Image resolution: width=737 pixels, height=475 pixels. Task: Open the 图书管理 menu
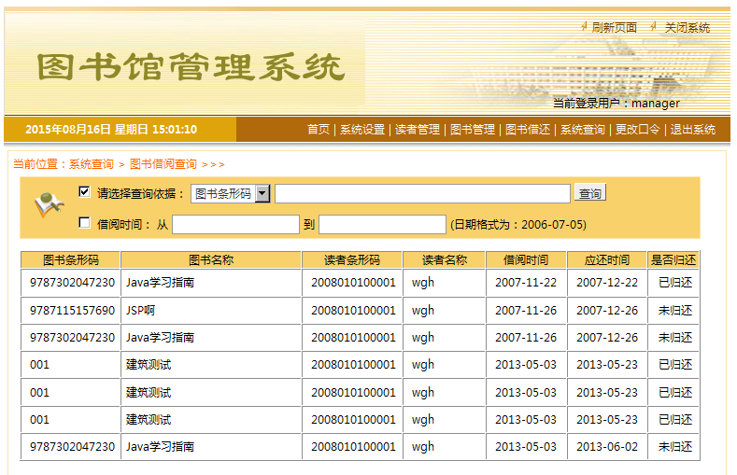473,129
